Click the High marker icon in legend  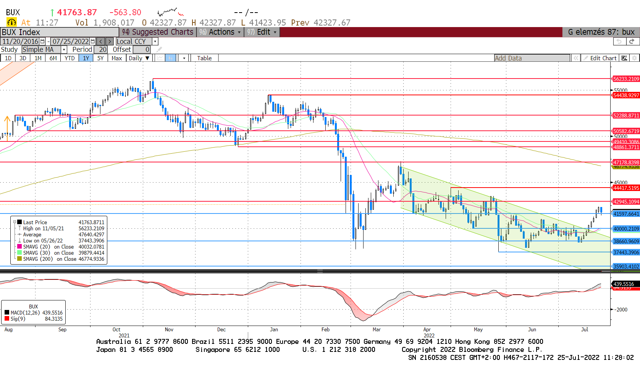tap(19, 228)
